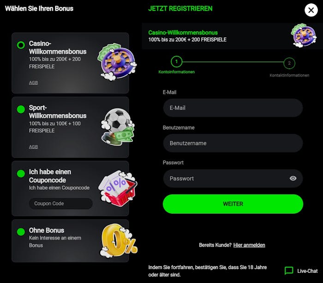Select the Ohne Bonus radio option
The image size is (323, 283).
tap(21, 232)
